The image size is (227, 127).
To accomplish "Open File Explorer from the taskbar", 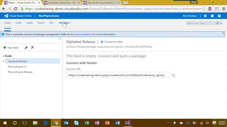I will coord(35,123).
